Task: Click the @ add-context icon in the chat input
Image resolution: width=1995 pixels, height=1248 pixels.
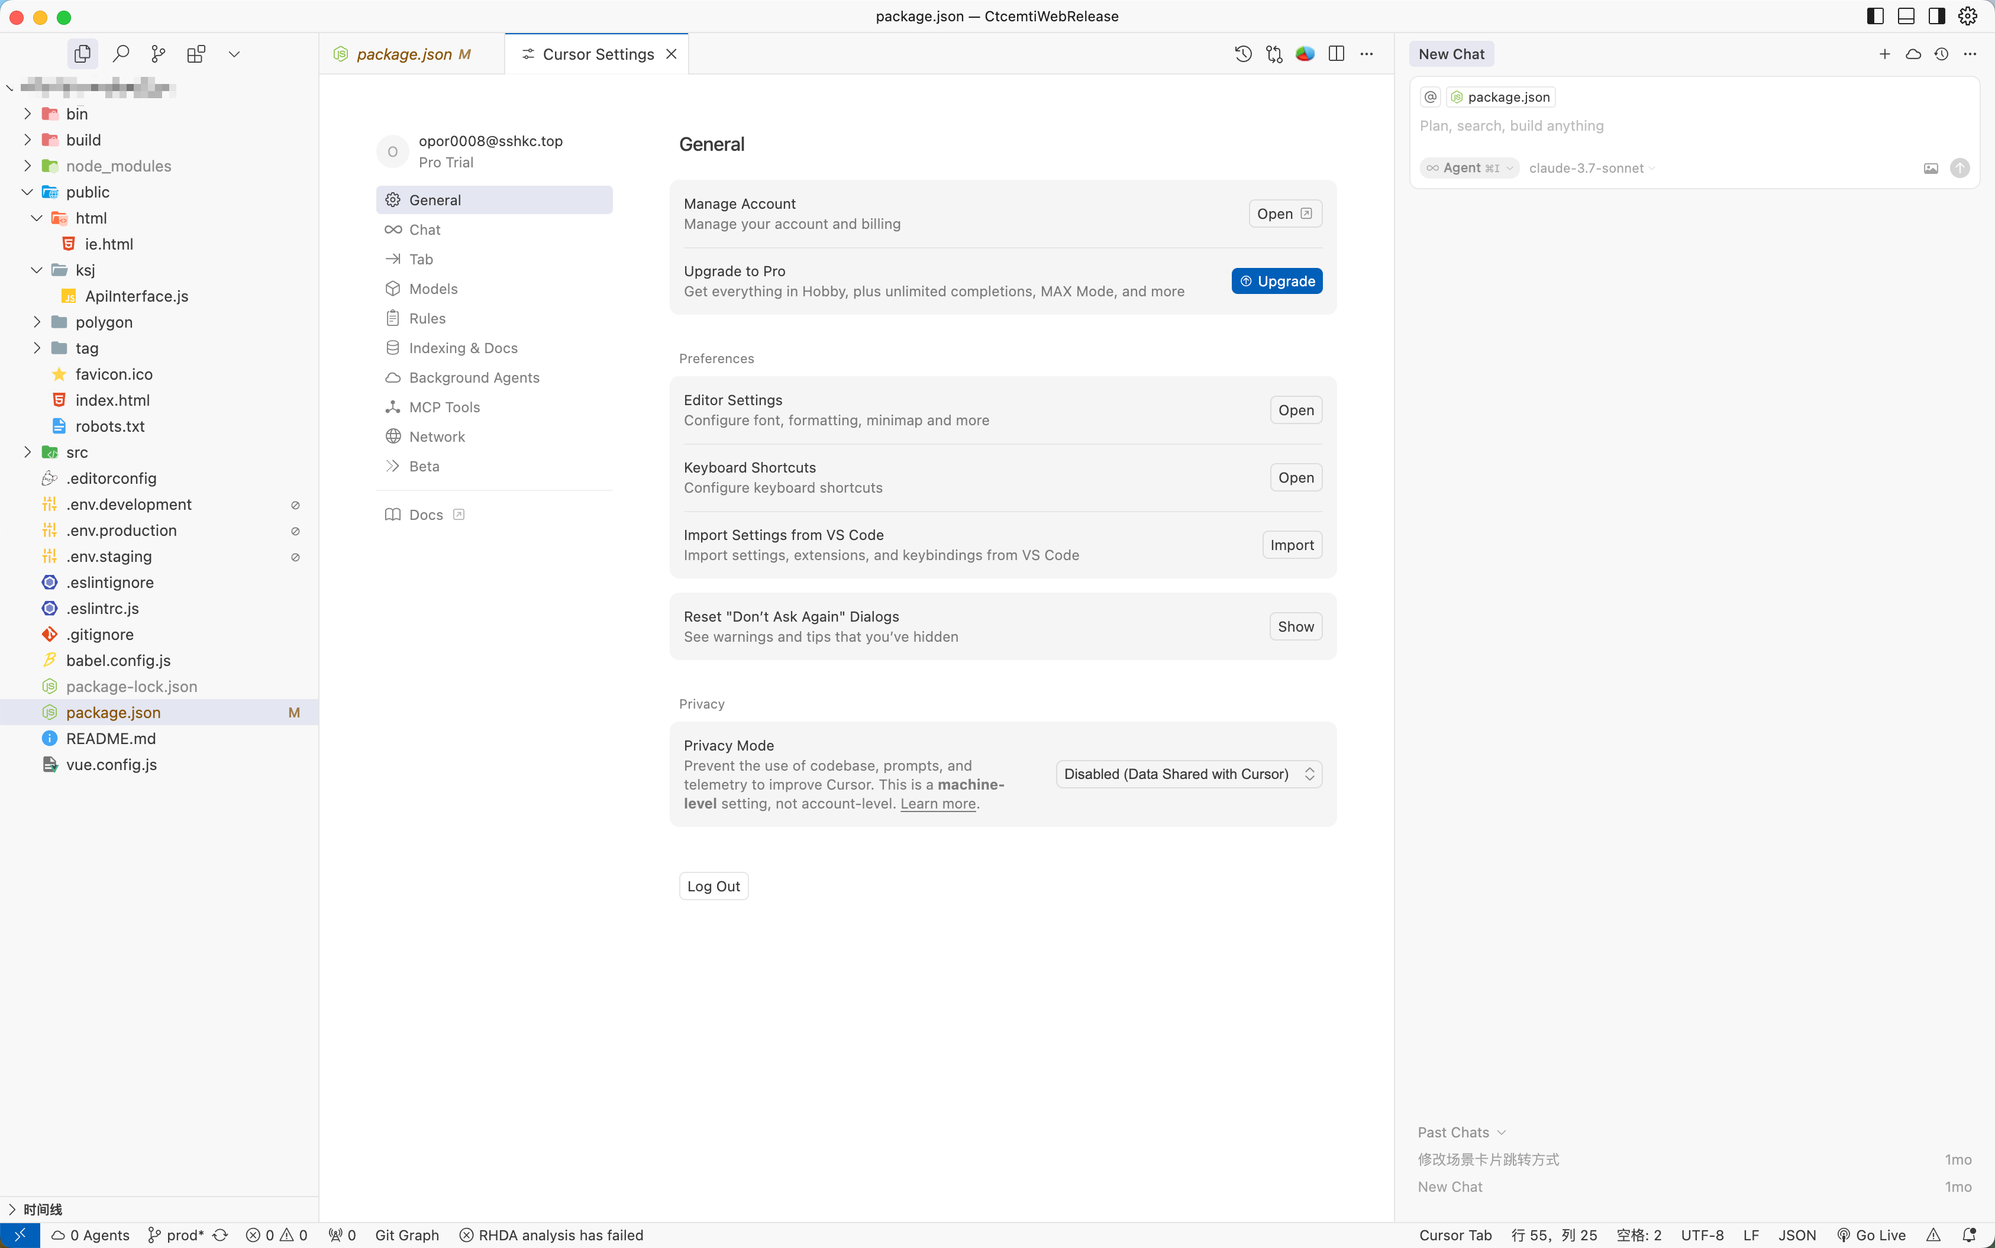Action: click(x=1429, y=96)
